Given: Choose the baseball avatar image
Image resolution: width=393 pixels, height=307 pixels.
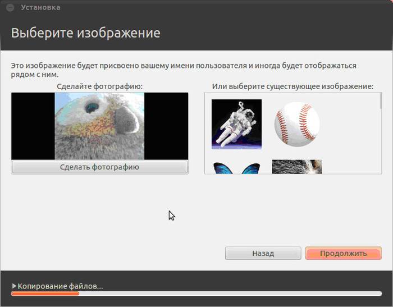Looking at the screenshot, I should point(297,124).
